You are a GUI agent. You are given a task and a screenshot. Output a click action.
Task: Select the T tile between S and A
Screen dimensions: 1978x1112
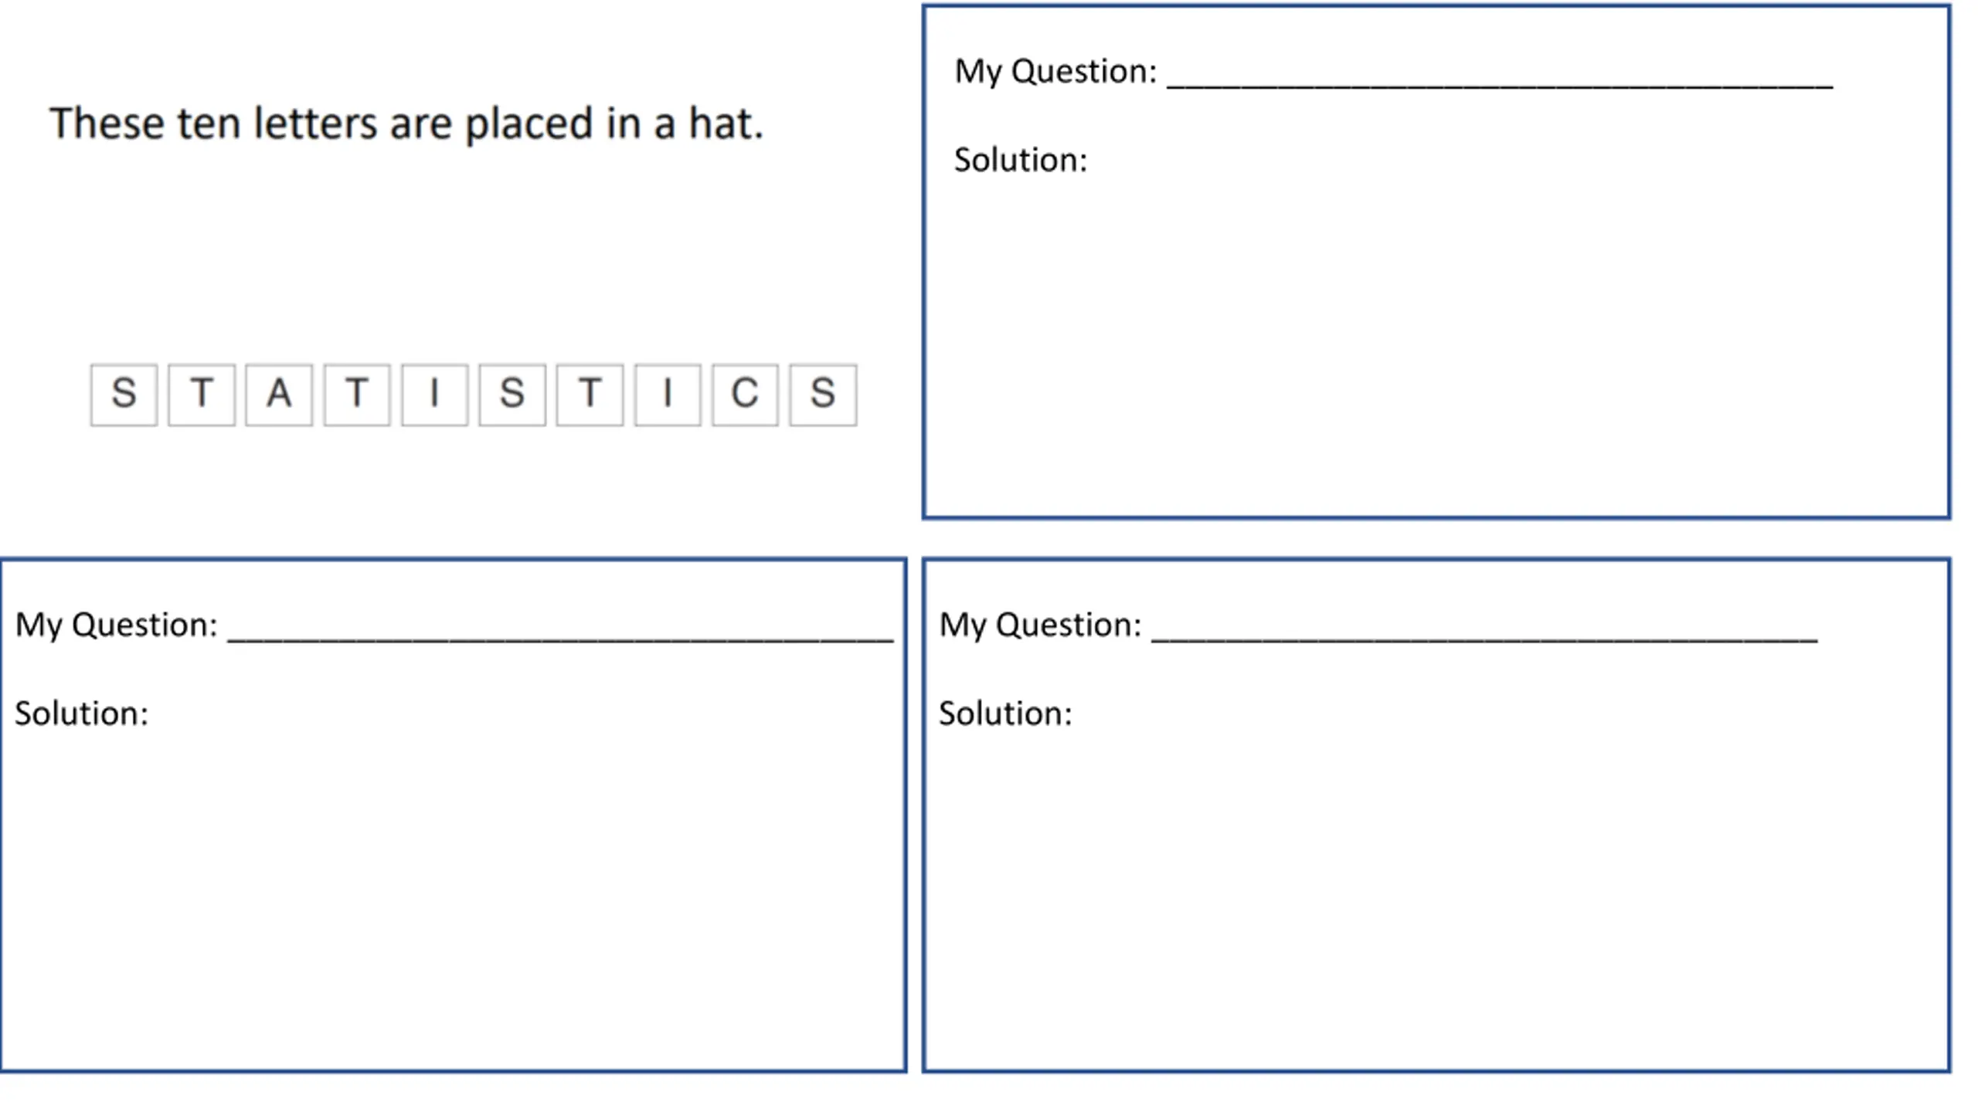pyautogui.click(x=202, y=395)
